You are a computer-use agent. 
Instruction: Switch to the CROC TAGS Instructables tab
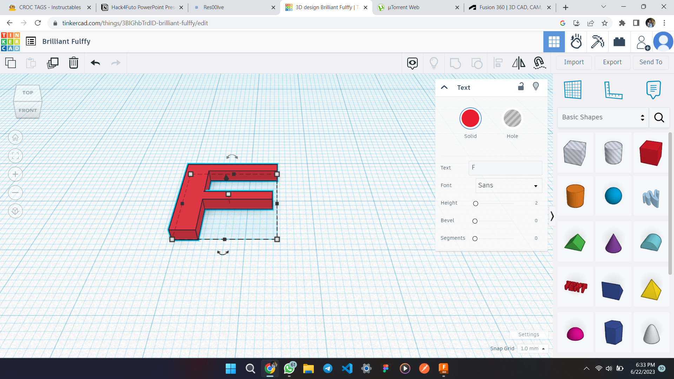49,7
